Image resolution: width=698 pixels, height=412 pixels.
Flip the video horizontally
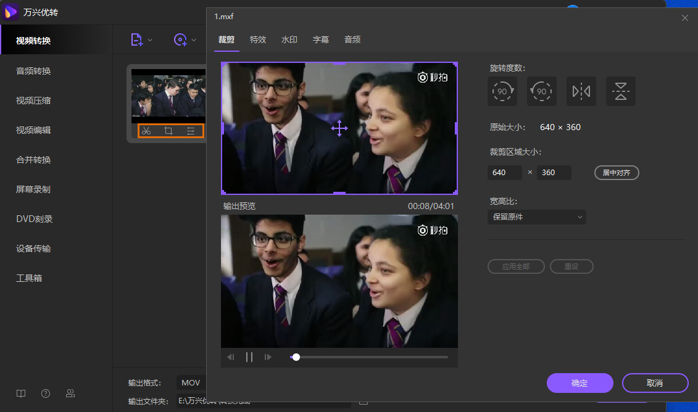coord(581,91)
